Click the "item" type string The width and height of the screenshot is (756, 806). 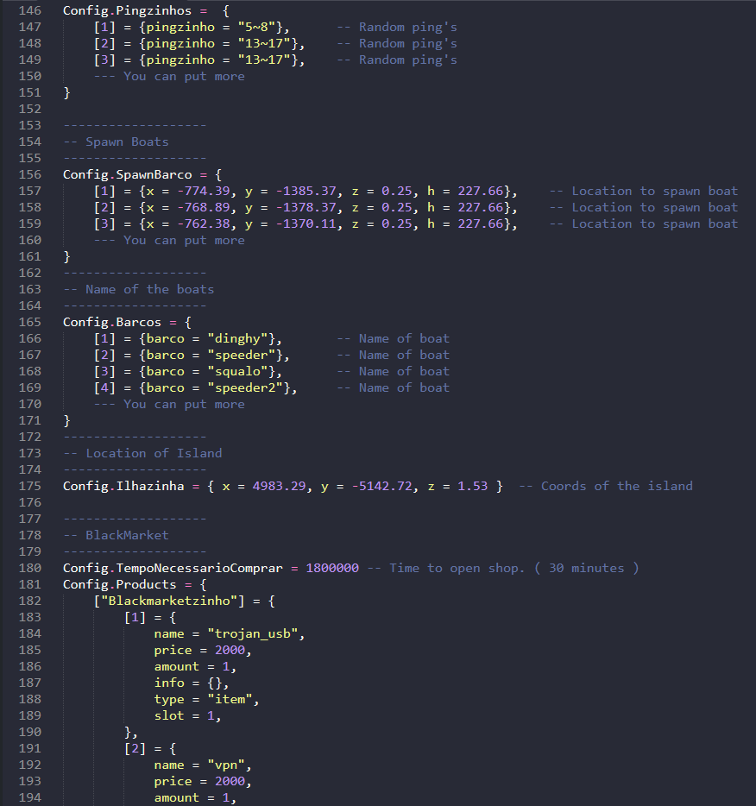[230, 700]
